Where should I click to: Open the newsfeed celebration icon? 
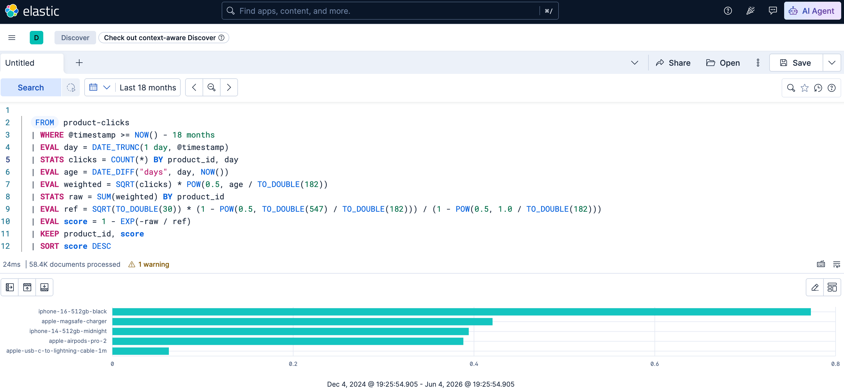(750, 11)
